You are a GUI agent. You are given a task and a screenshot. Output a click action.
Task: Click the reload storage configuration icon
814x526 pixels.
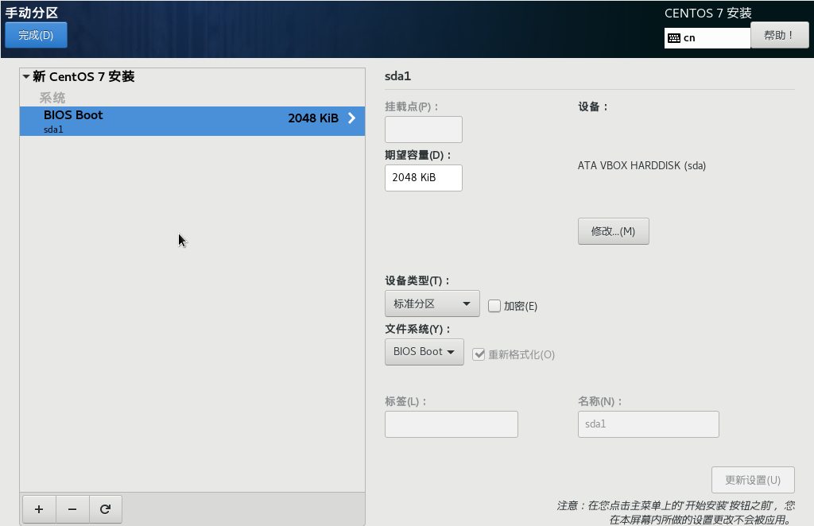(106, 509)
